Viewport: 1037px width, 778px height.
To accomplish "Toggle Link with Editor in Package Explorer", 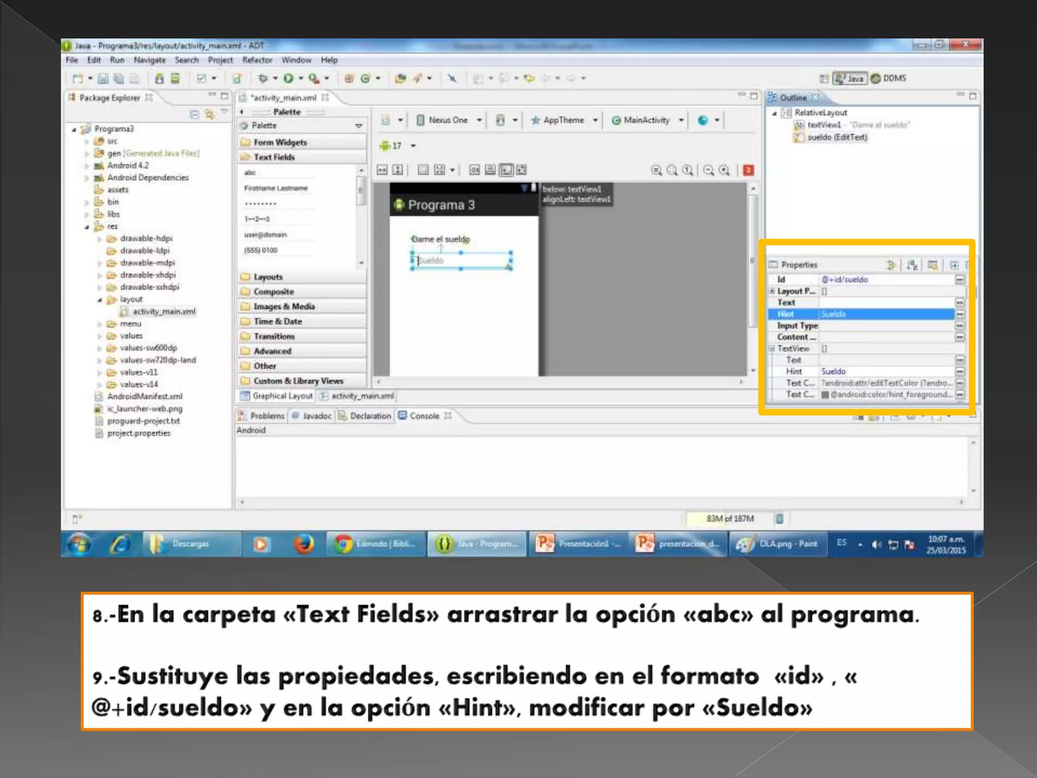I will [210, 114].
